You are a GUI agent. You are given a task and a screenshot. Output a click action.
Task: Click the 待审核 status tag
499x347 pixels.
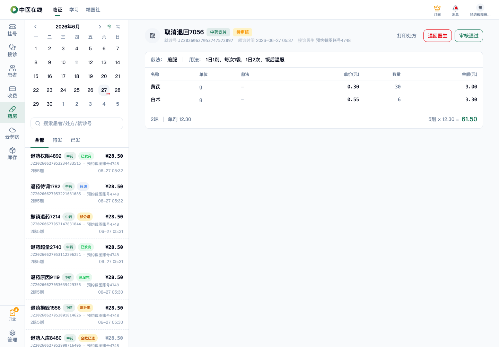click(x=243, y=32)
